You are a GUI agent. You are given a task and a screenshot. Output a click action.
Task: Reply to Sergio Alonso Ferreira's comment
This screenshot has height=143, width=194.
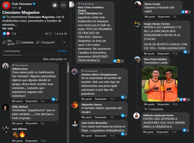pos(163,54)
